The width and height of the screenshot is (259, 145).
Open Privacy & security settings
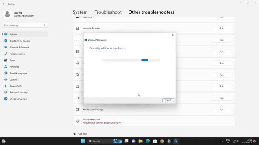pos(25,93)
